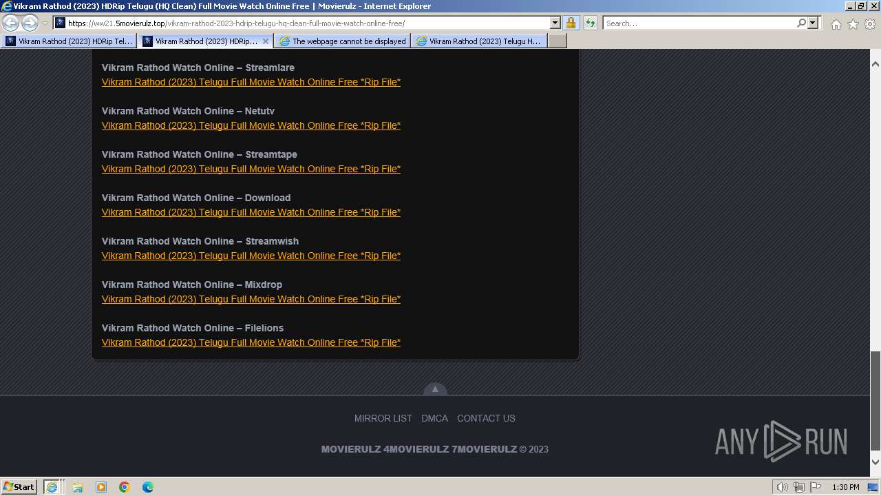Screen dimensions: 881x496
Task: Click the Action Center flag tray icon
Action: tap(816, 487)
